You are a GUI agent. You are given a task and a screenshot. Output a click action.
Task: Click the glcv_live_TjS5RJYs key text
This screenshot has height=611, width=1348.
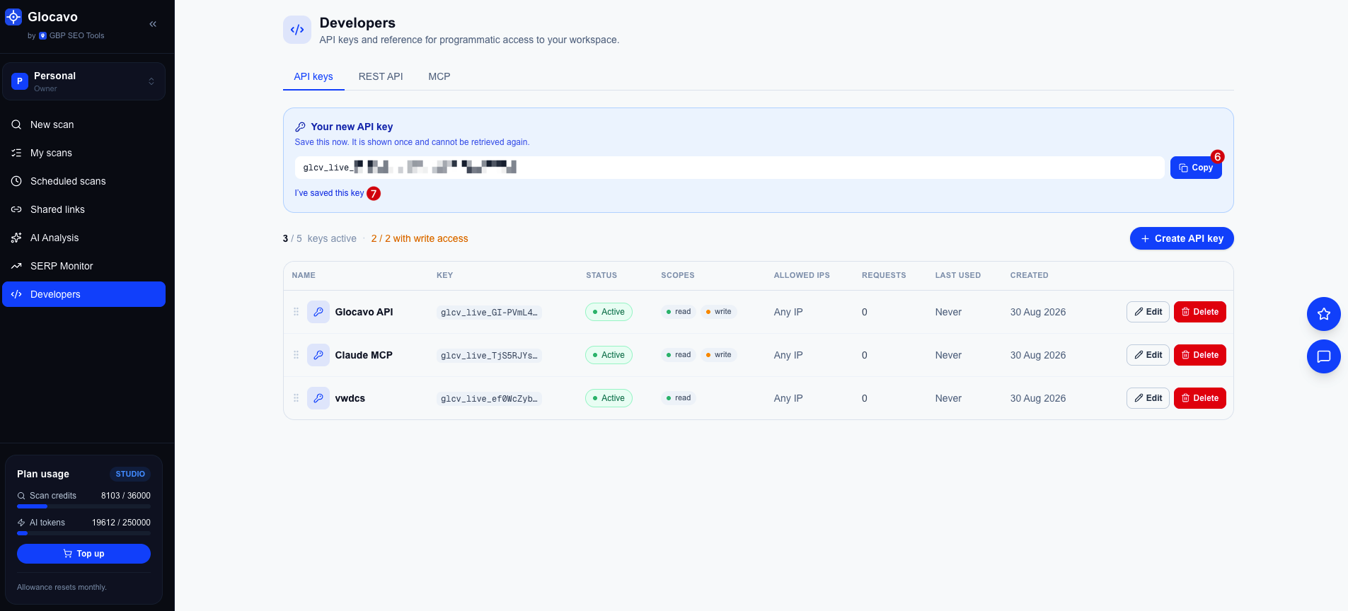pos(489,356)
